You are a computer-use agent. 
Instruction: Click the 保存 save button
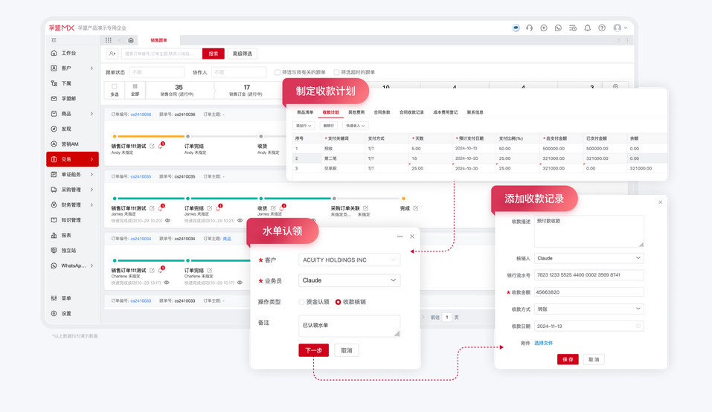pyautogui.click(x=568, y=359)
